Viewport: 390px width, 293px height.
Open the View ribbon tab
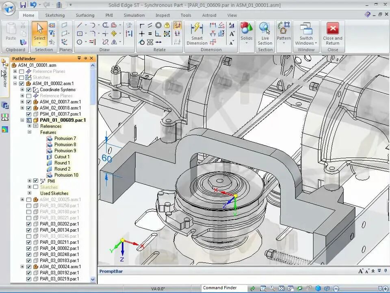tap(232, 15)
